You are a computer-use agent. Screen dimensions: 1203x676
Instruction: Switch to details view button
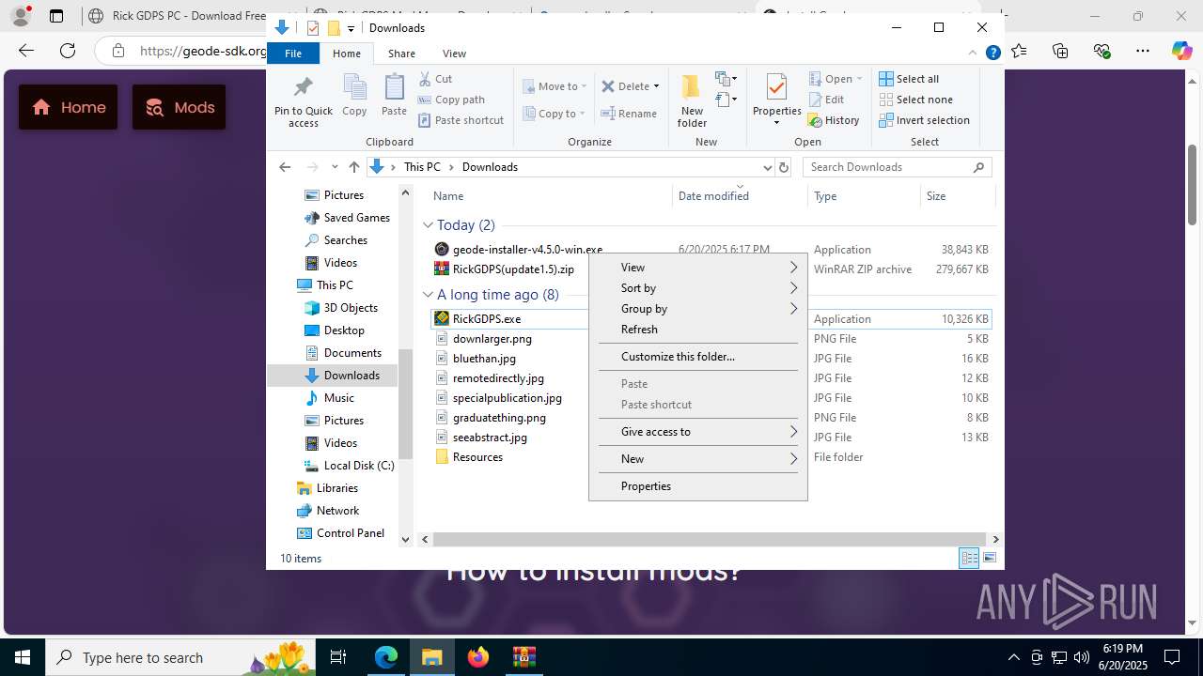969,559
